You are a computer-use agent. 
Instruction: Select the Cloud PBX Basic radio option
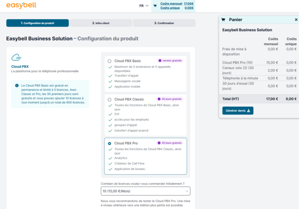[x=109, y=61]
